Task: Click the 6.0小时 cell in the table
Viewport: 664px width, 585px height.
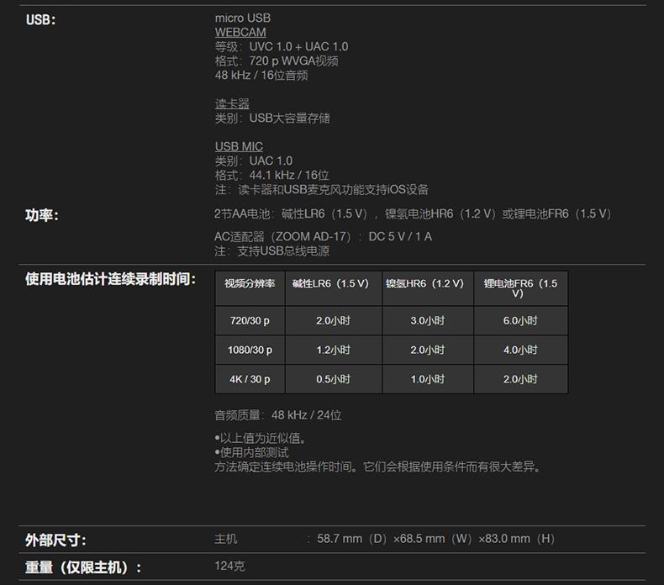Action: (x=520, y=321)
